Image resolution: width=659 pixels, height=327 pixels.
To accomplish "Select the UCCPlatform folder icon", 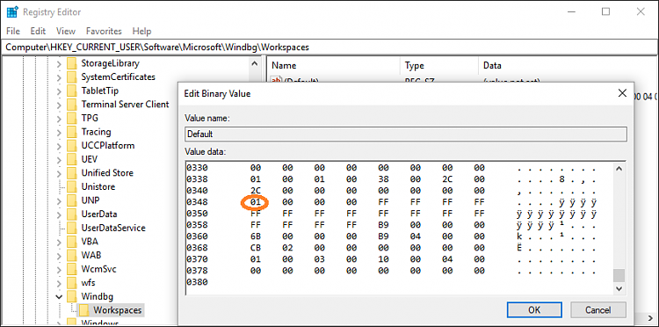I will tap(73, 145).
